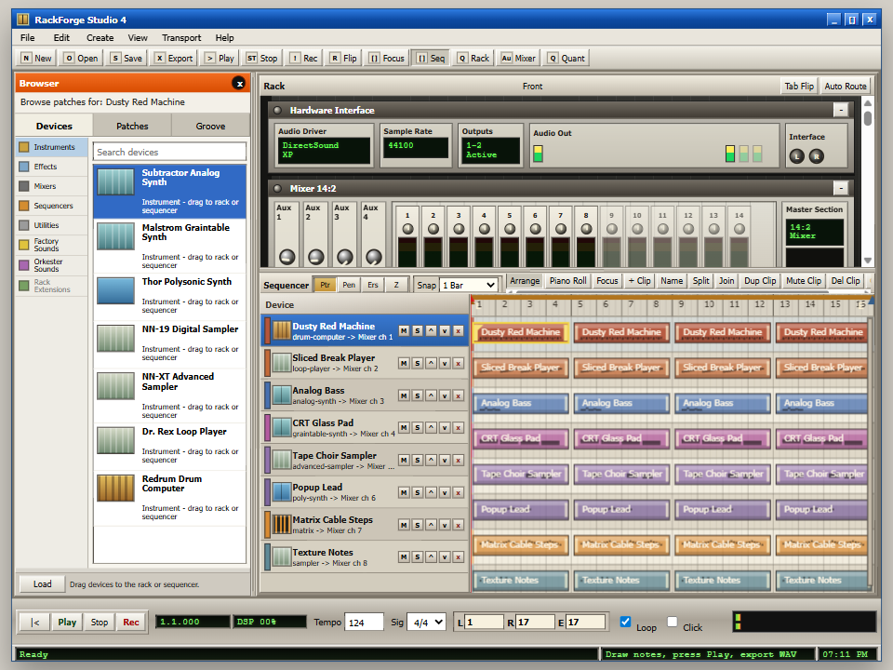Click the Export toolbar button
Image resolution: width=893 pixels, height=670 pixels.
pos(174,58)
